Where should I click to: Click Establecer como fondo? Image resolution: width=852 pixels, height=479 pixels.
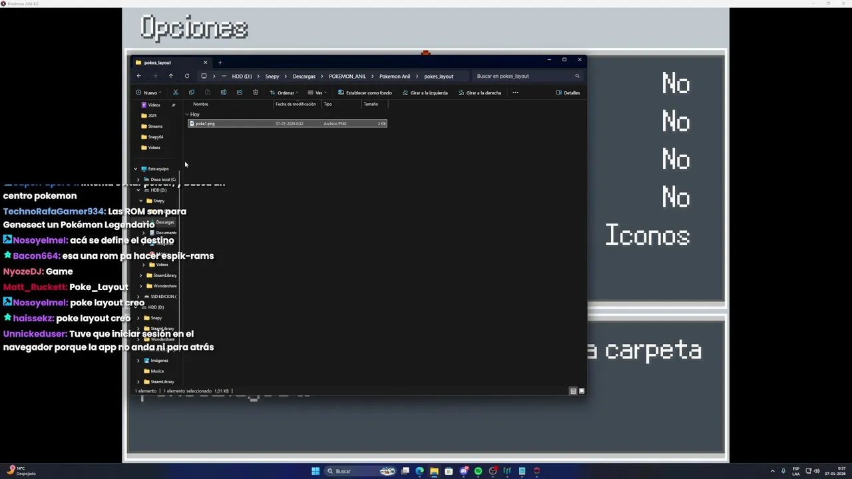coord(365,92)
